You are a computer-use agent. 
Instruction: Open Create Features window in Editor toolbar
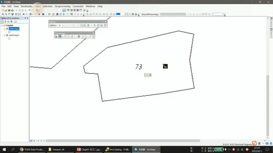pyautogui.click(x=105, y=25)
